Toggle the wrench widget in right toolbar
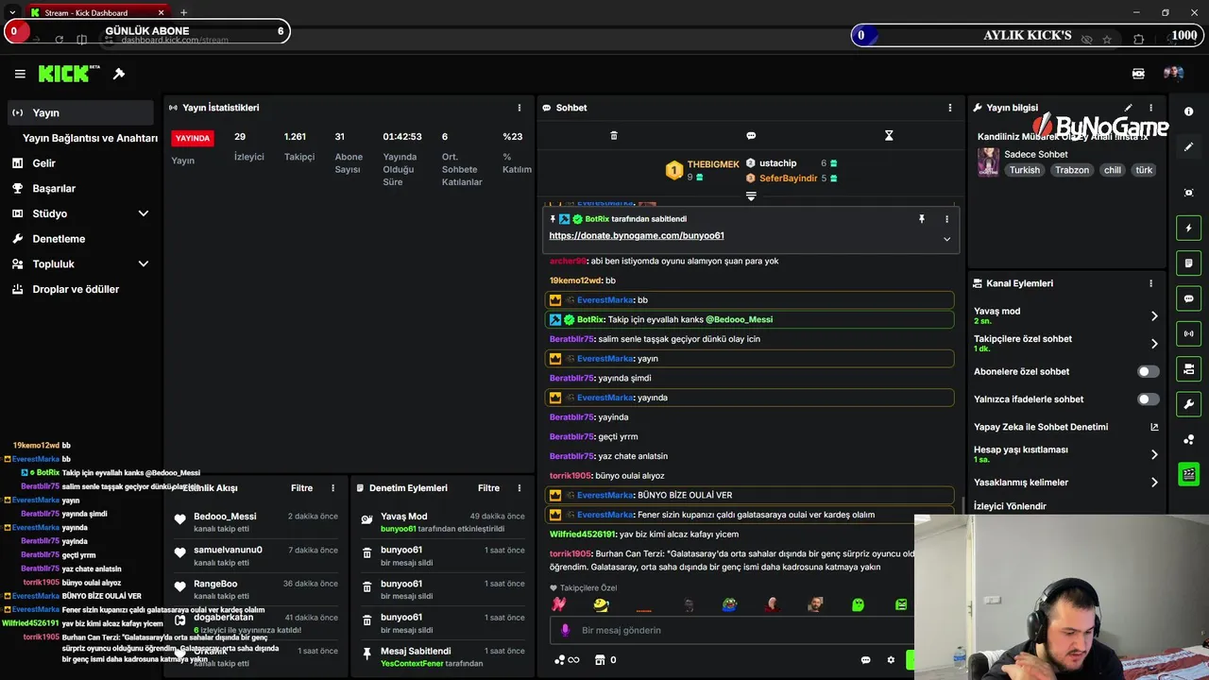Screen dimensions: 1209x680 coord(1188,404)
